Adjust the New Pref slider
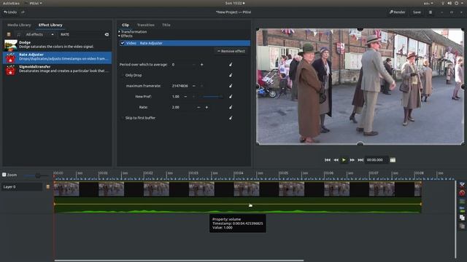Screen dimensions: 467x262 point(212,97)
